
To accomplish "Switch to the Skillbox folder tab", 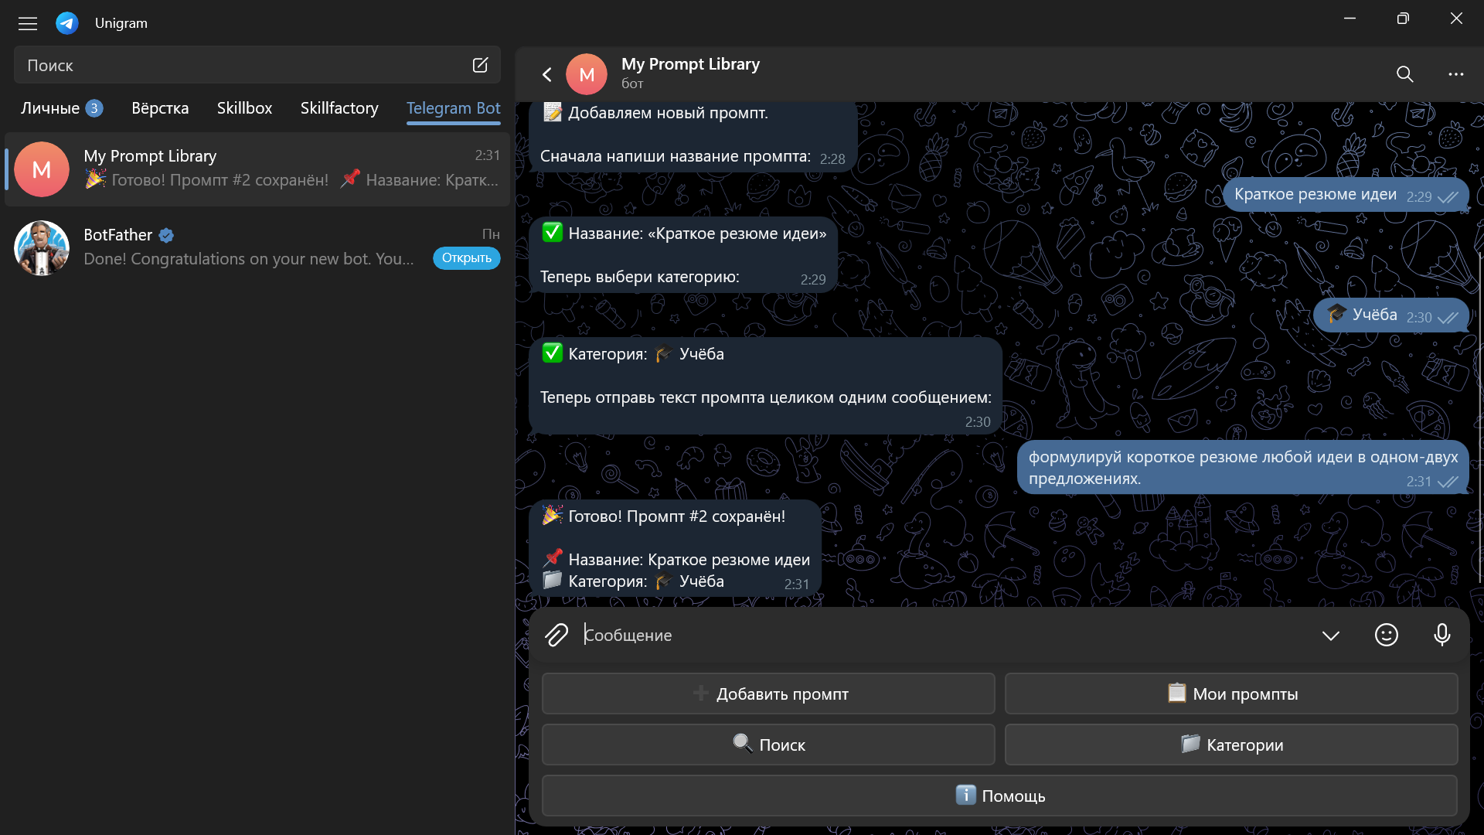I will pyautogui.click(x=244, y=108).
